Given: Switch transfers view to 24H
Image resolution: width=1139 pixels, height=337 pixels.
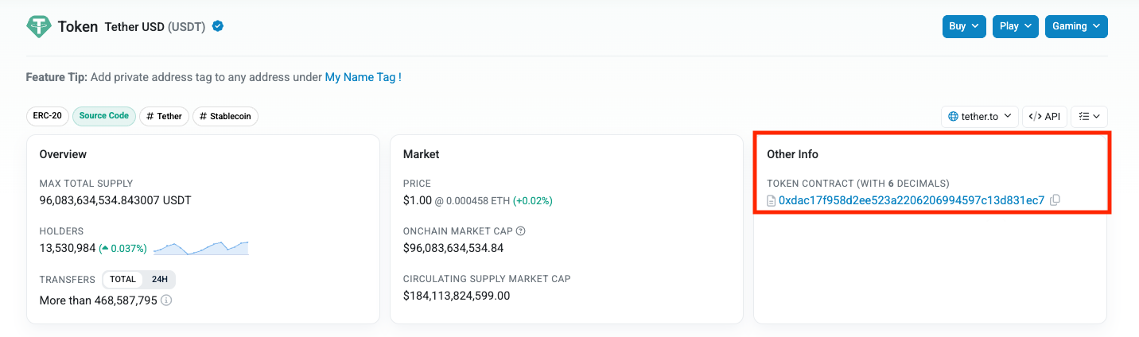Looking at the screenshot, I should pos(160,279).
